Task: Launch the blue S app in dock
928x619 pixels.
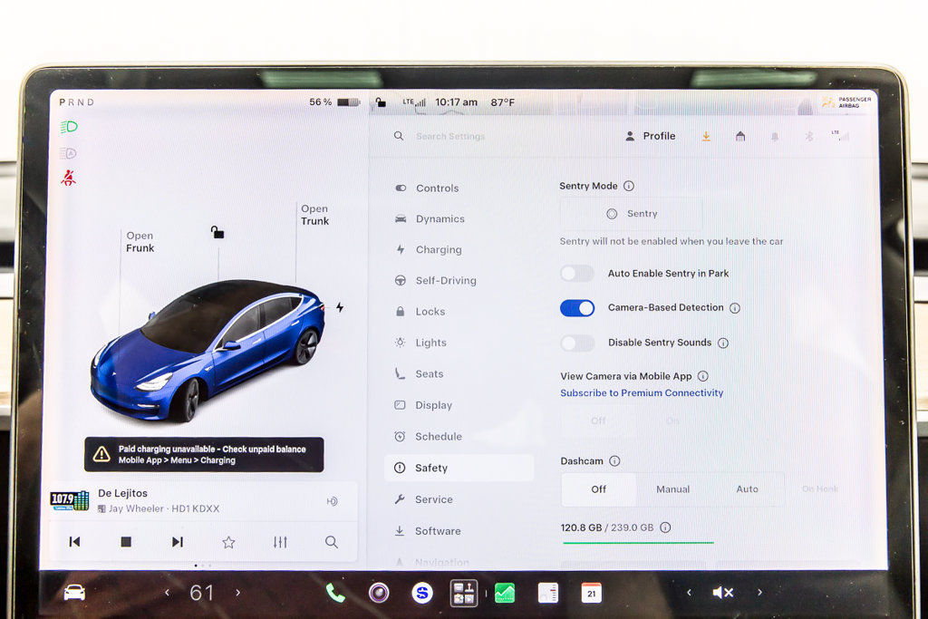Action: 422,593
